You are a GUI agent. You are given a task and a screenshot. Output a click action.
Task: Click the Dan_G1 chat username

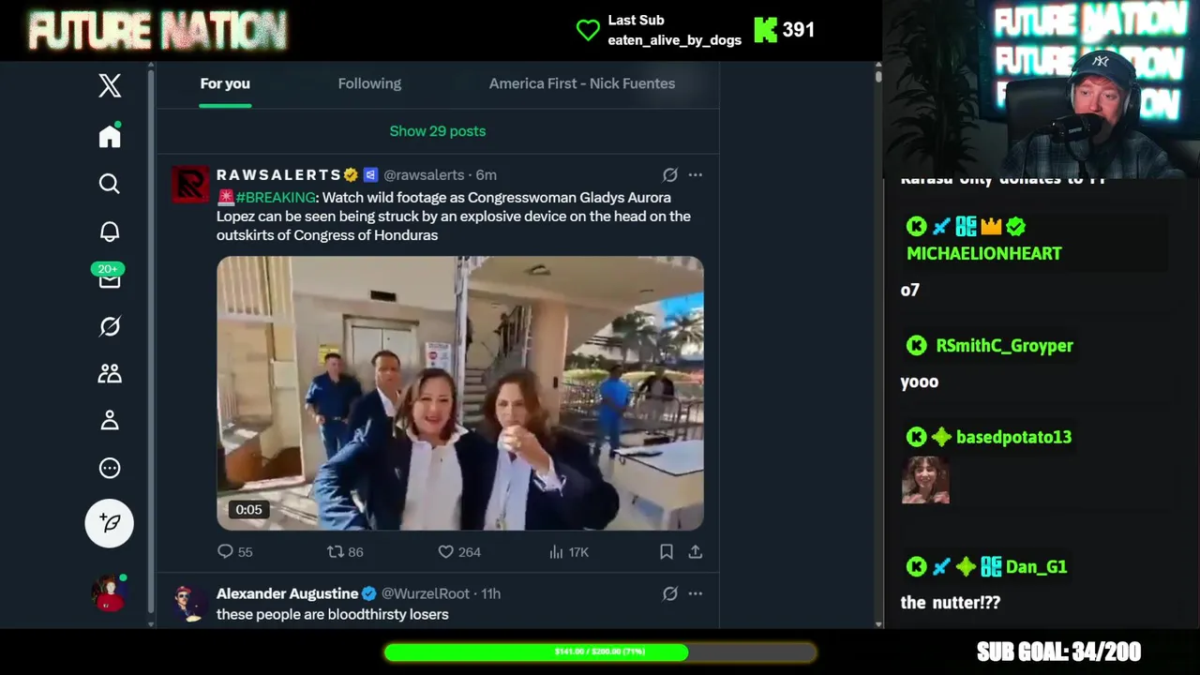pyautogui.click(x=1036, y=566)
